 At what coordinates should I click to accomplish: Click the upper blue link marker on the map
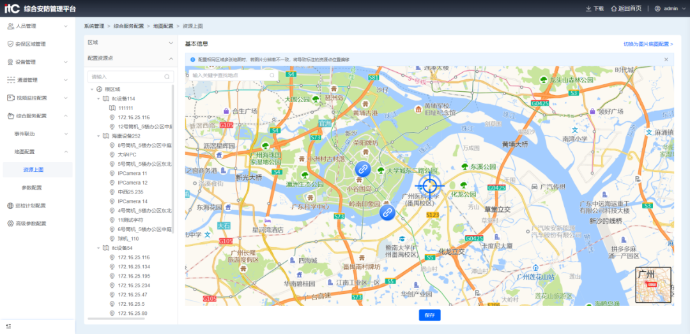click(x=362, y=169)
